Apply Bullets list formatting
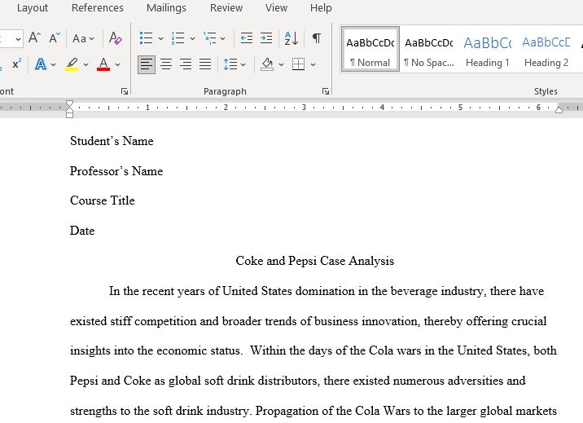Screen dimensions: 583x423 [x=146, y=38]
